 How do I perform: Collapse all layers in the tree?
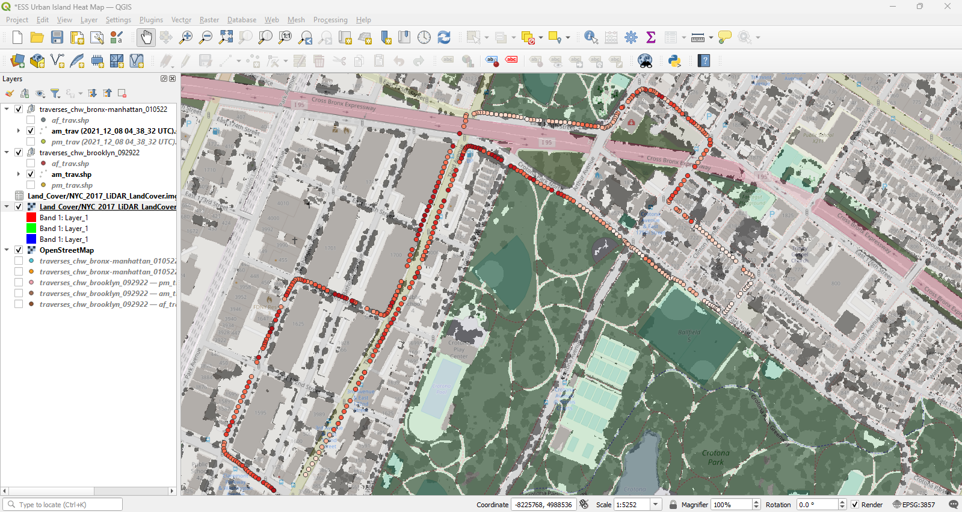coord(107,93)
